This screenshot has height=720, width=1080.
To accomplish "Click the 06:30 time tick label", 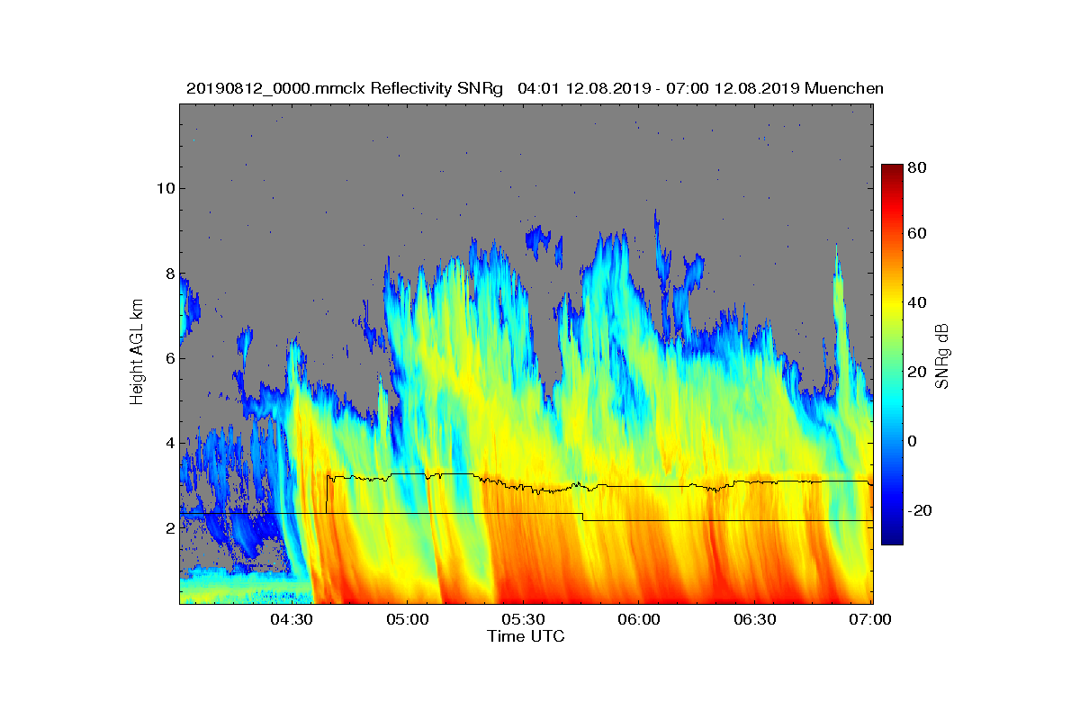I will click(755, 619).
